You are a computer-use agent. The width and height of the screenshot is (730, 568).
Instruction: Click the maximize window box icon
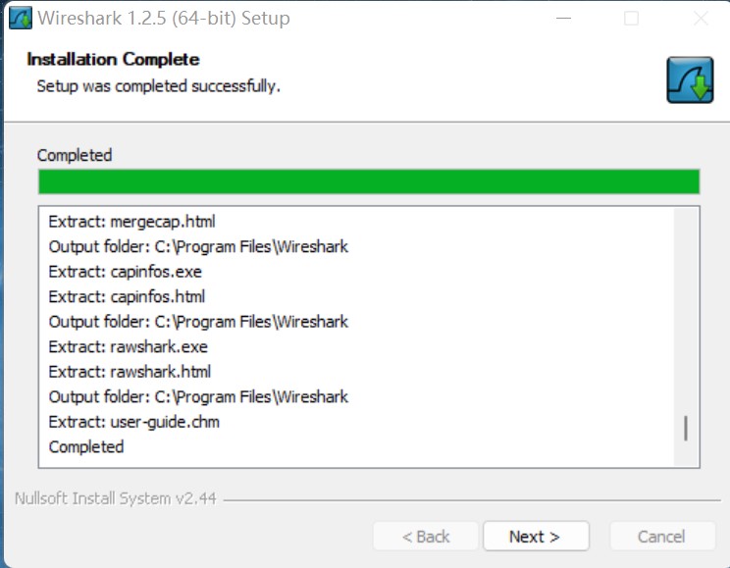(x=631, y=19)
